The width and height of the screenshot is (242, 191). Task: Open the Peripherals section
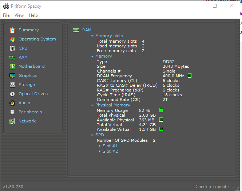pos(30,112)
